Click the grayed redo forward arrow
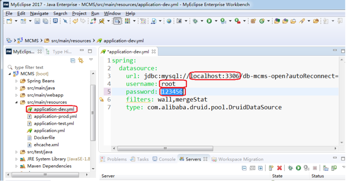 [83, 21]
